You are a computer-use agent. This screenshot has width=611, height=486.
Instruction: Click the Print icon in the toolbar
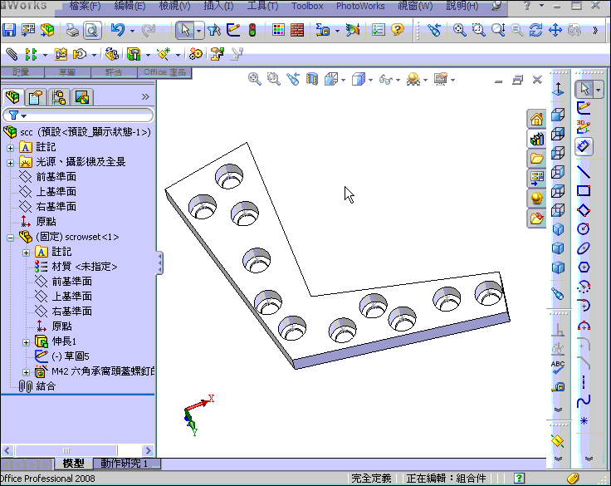coord(72,30)
